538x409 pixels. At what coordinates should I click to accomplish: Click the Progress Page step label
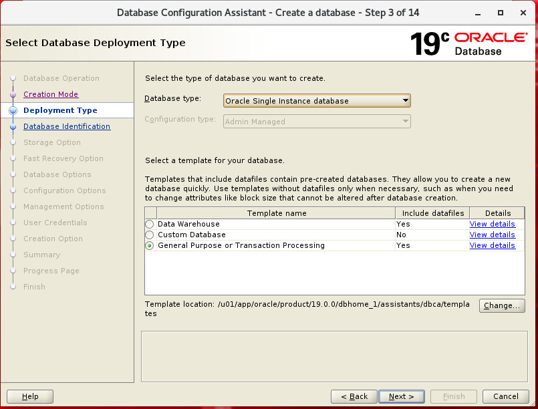(x=51, y=271)
